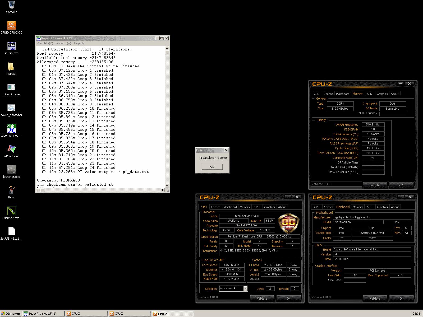Click the Loop 24 finished line
Screen dimensions: 423x317
(x=79, y=167)
